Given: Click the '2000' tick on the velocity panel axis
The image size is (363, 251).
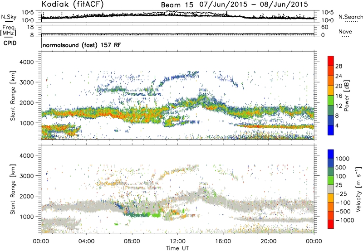Looking at the screenshot, I should coord(27,196).
